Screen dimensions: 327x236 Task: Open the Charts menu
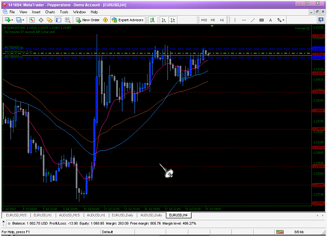pyautogui.click(x=50, y=12)
